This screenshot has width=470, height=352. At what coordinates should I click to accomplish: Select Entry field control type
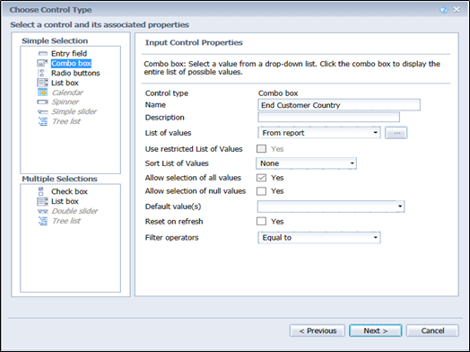pos(69,54)
